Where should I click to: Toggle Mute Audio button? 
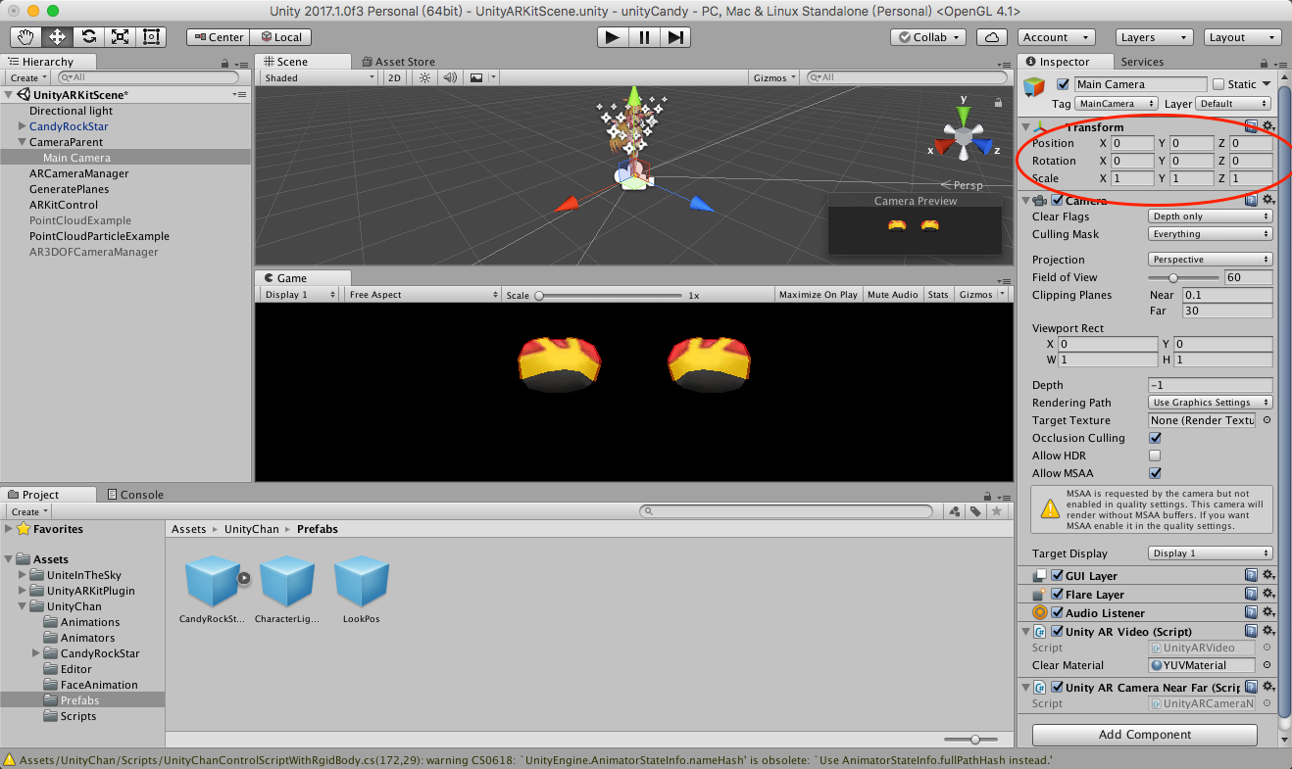(892, 295)
